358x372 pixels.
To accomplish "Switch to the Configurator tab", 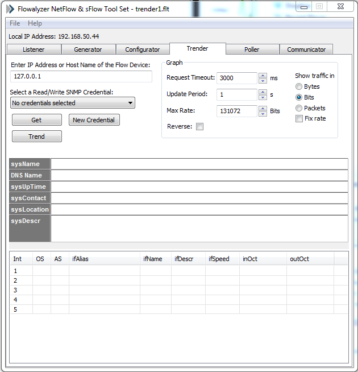I will [x=142, y=49].
